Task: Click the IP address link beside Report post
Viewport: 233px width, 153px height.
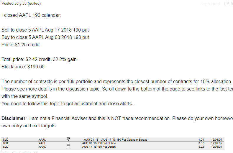Action: point(229,4)
